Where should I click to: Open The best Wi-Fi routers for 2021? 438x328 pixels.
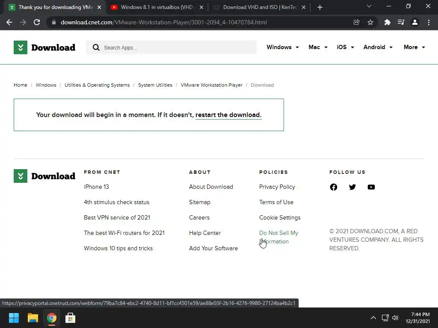(124, 233)
